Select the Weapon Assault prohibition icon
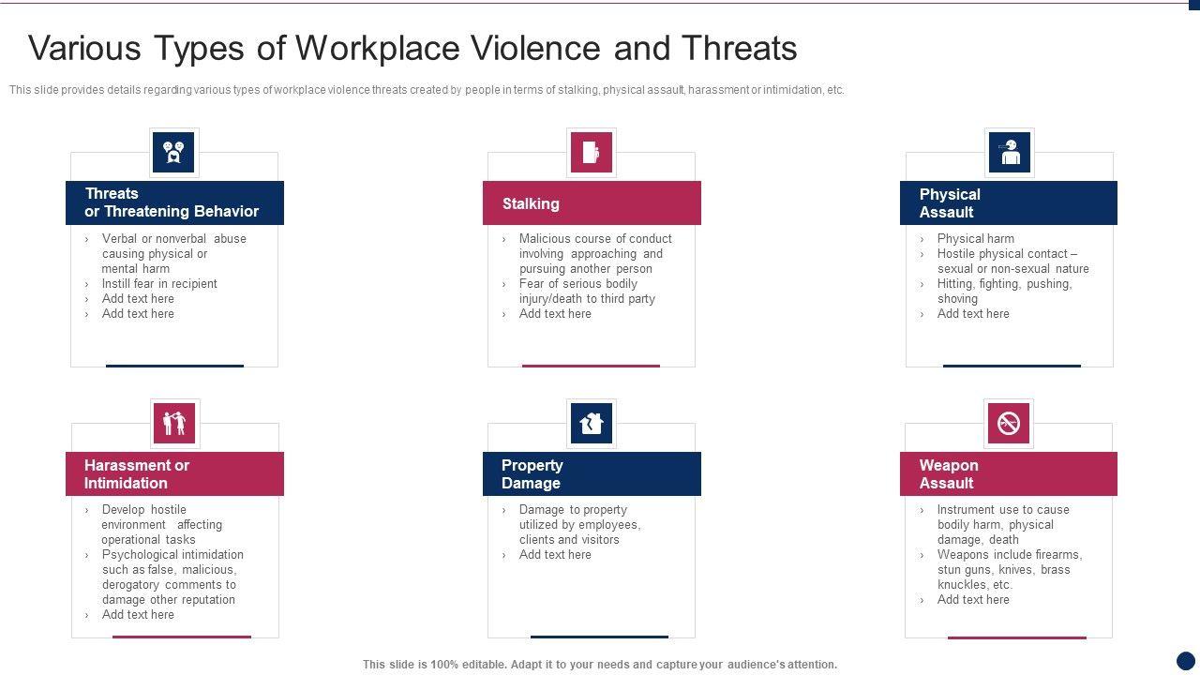Image resolution: width=1200 pixels, height=675 pixels. click(1009, 423)
